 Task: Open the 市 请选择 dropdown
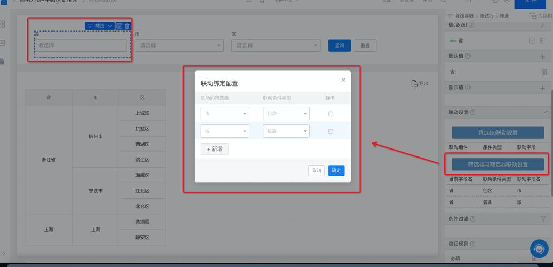179,45
